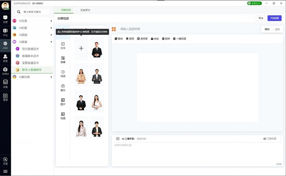This screenshot has height=176, width=286.
Task: Expand the AI文案 tree section
Action: click(51, 21)
